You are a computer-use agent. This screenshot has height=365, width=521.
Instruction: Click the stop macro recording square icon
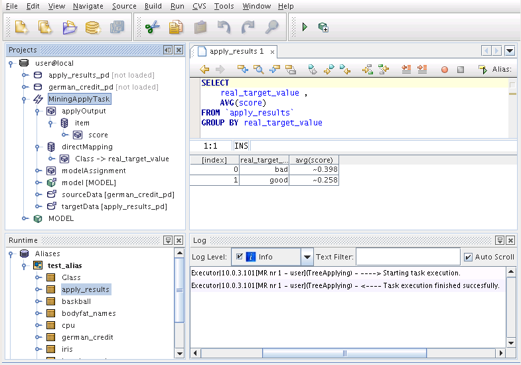coord(461,70)
